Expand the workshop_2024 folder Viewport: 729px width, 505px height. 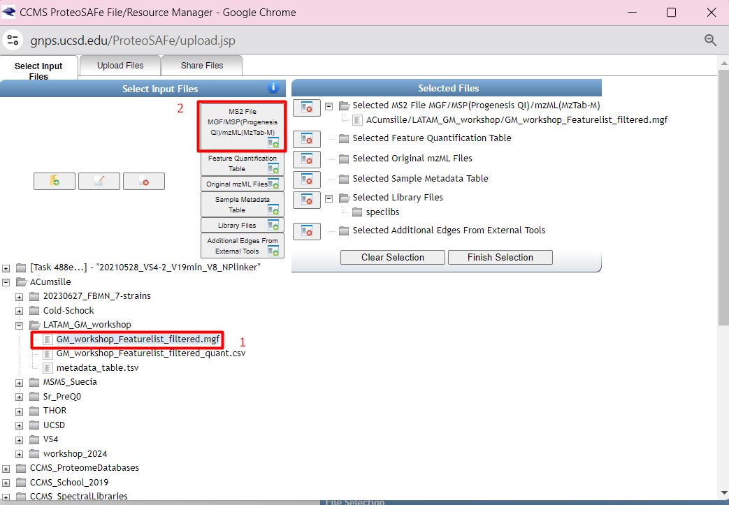coord(20,454)
